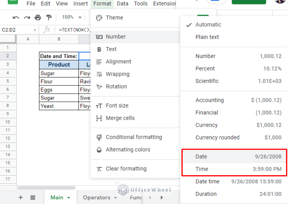This screenshot has height=204, width=288.
Task: Open the Font size submenu
Action: [x=135, y=106]
